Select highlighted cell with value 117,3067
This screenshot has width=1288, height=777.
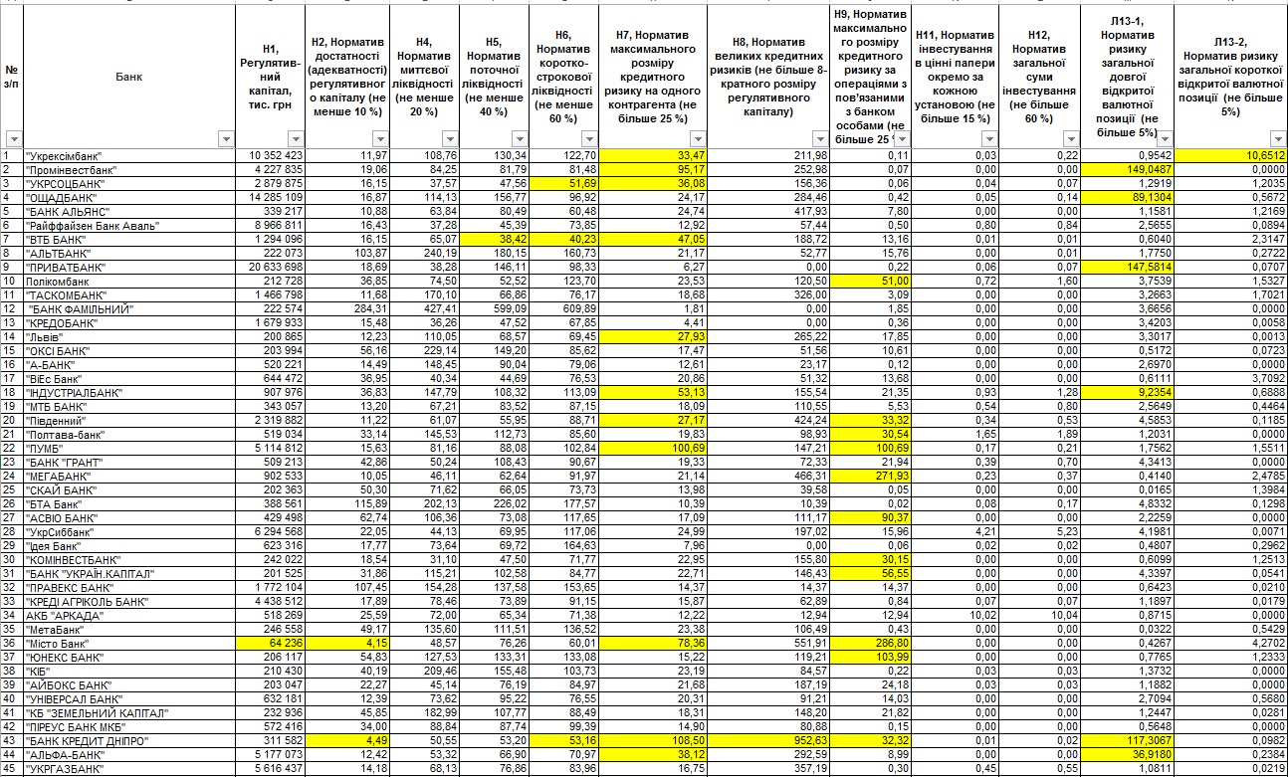(1127, 741)
